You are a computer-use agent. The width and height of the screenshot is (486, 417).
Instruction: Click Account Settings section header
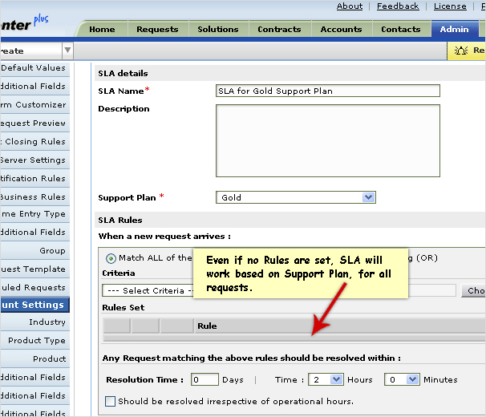click(x=34, y=305)
